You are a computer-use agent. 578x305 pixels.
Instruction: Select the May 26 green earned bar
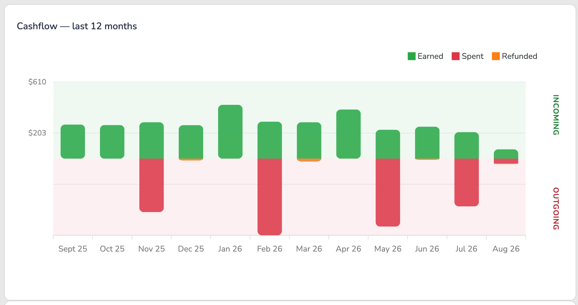point(388,144)
